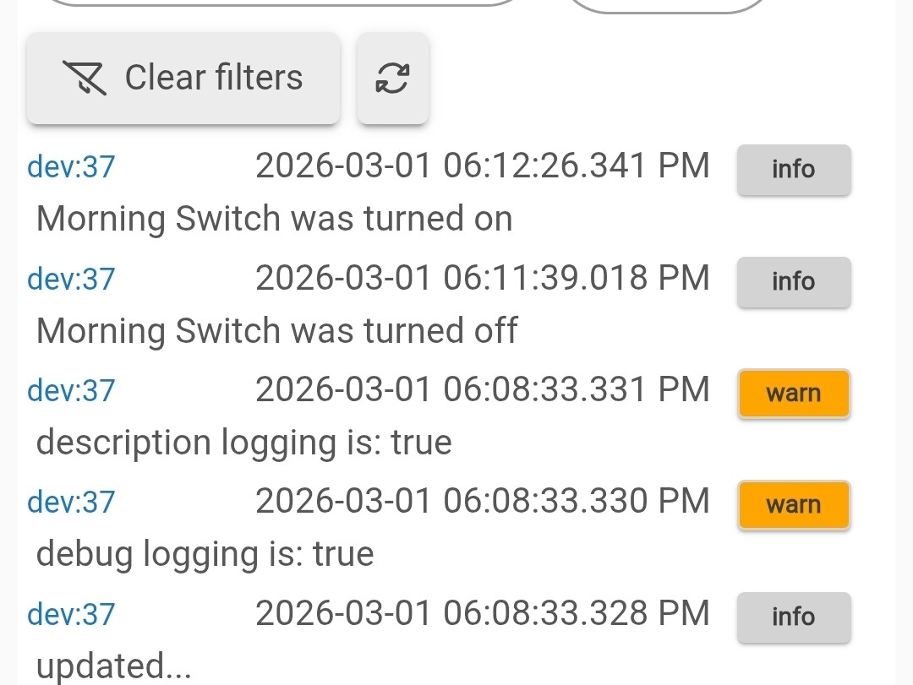The width and height of the screenshot is (913, 685).
Task: Click the info badge at 06:12:26.341 PM
Action: pos(793,169)
